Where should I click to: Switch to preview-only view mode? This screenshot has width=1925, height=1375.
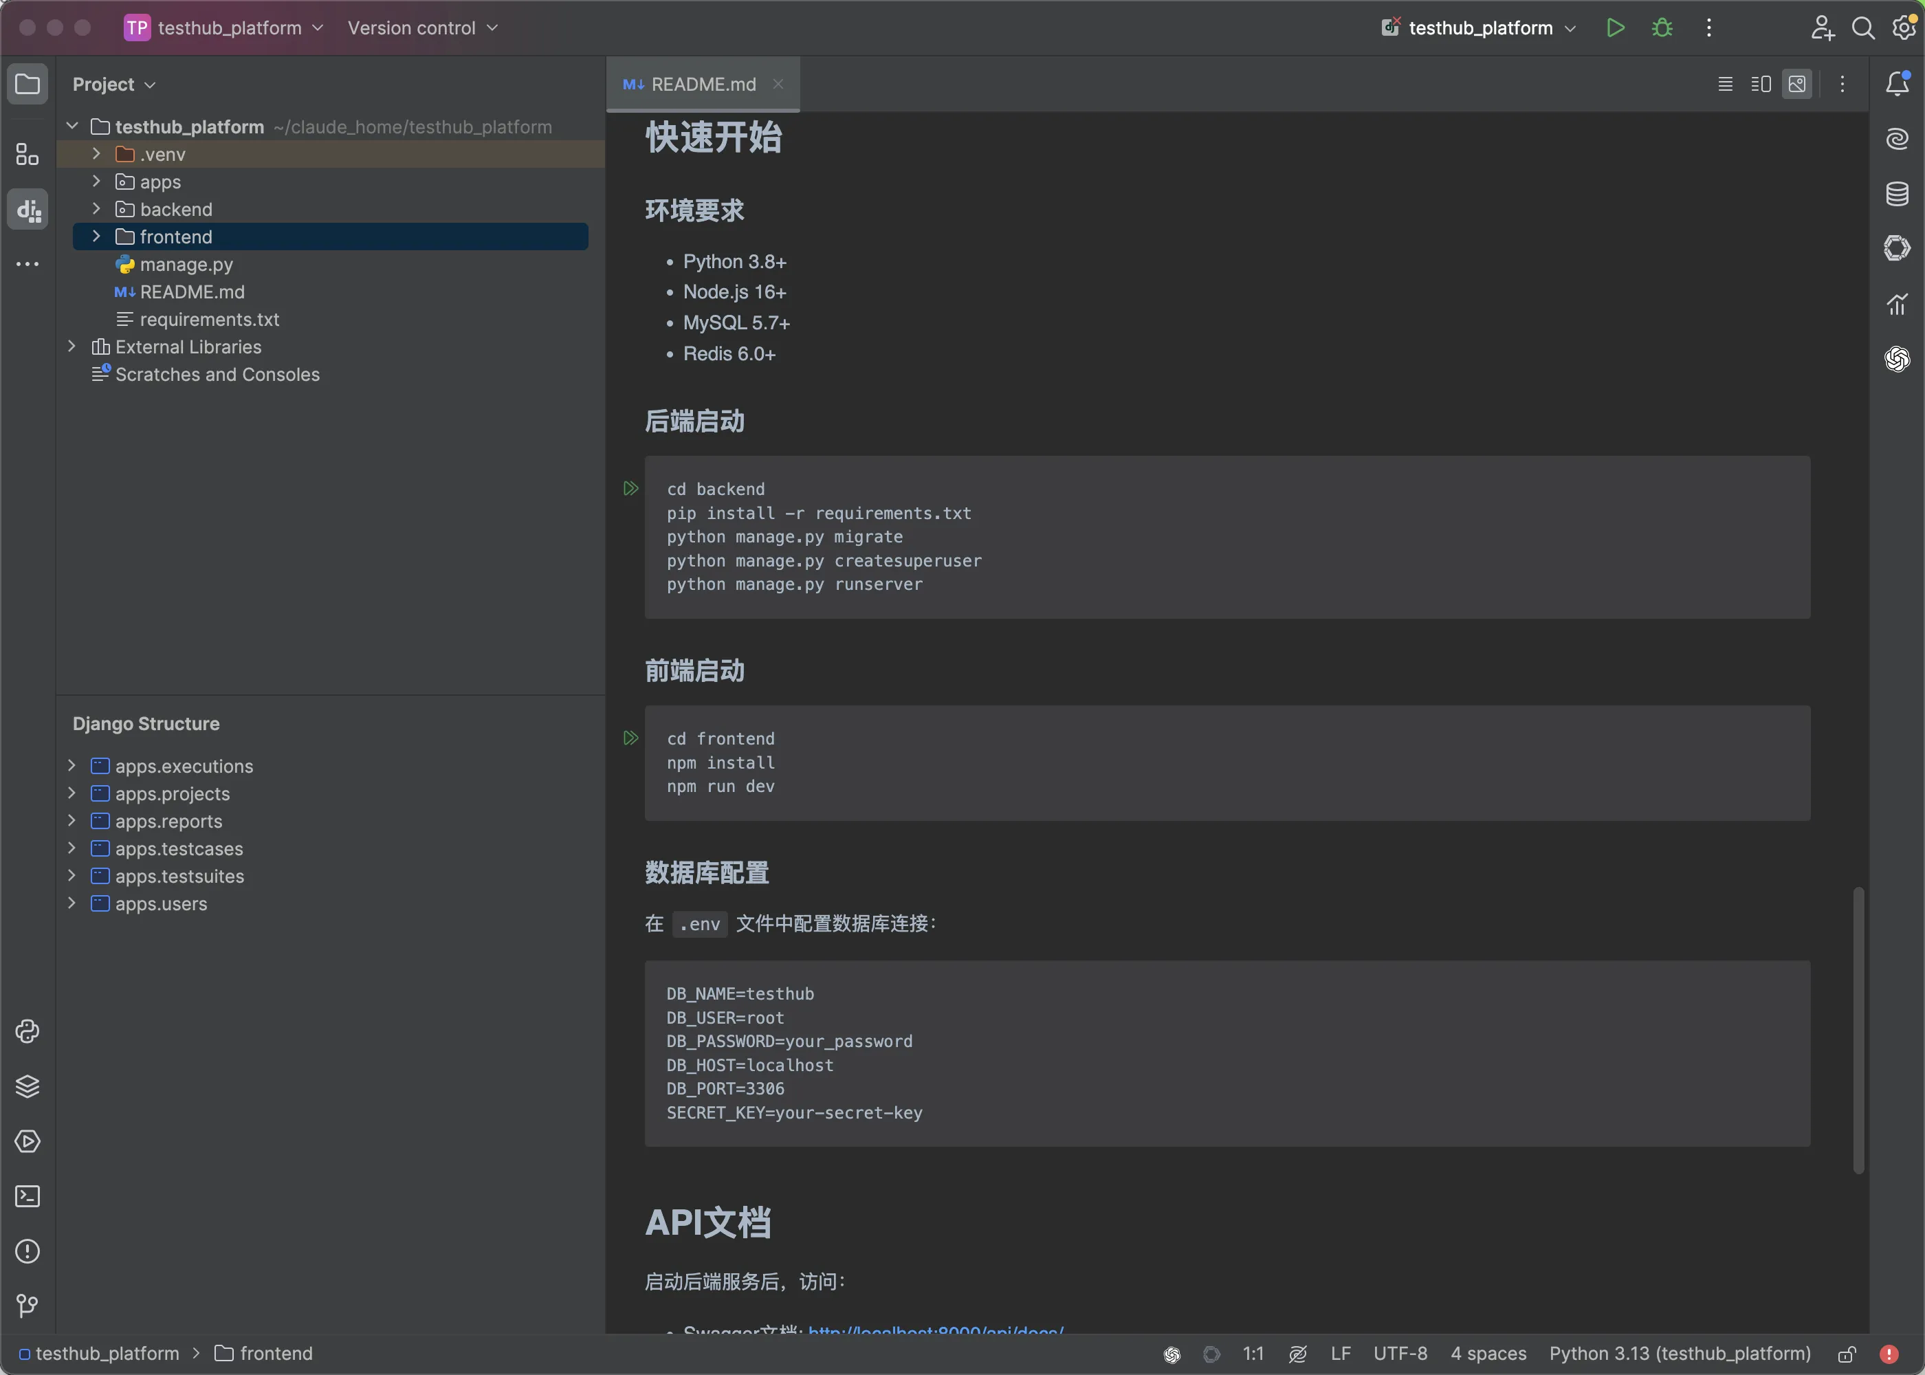(1796, 84)
